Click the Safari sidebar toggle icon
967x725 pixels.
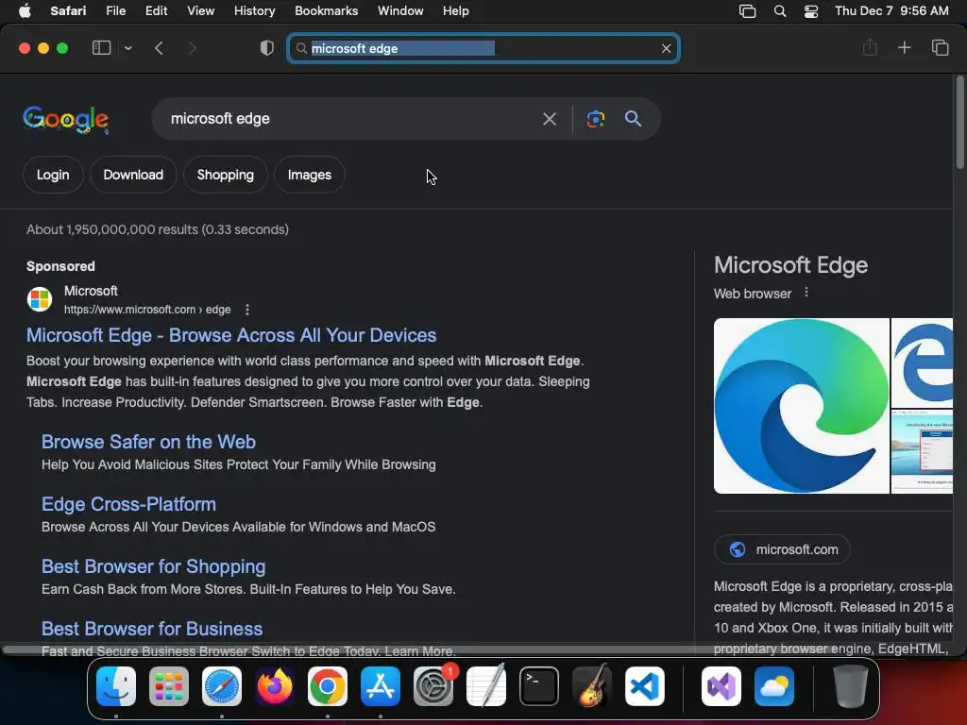pos(101,48)
